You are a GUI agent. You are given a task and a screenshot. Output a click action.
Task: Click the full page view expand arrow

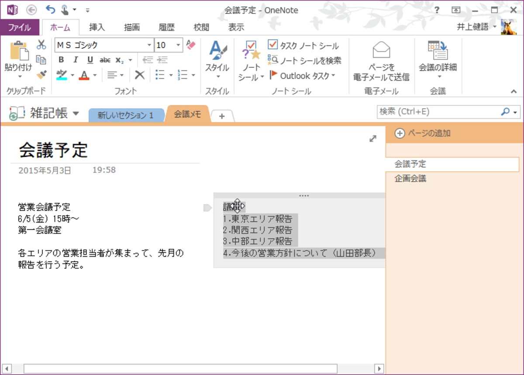(x=373, y=138)
